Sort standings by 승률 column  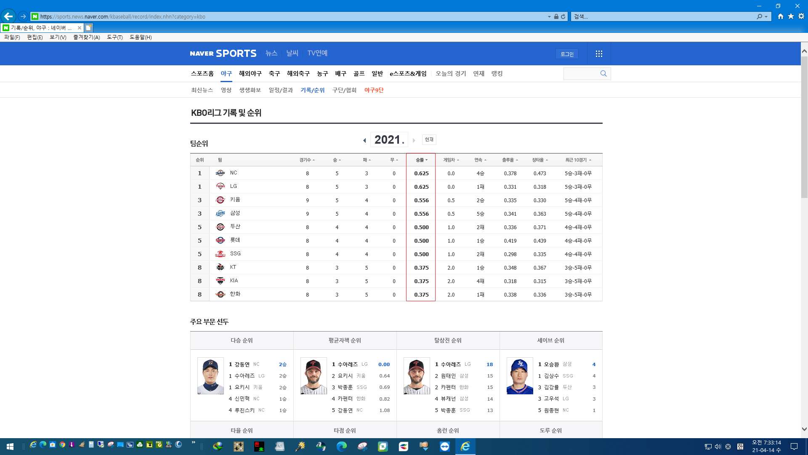tap(421, 160)
